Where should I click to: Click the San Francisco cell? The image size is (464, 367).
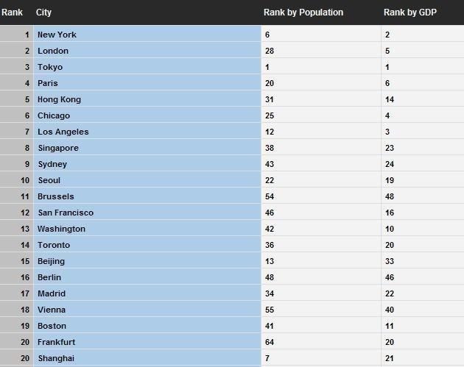147,212
